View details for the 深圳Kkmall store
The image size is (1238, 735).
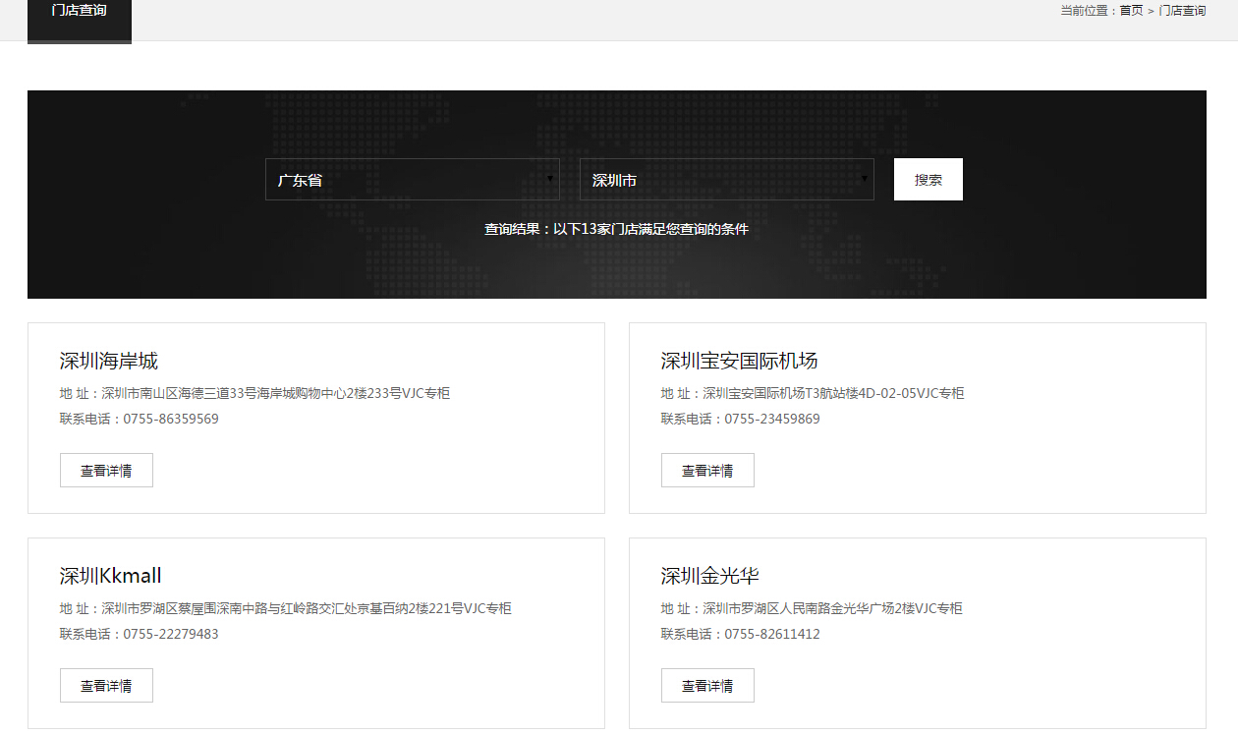click(106, 686)
